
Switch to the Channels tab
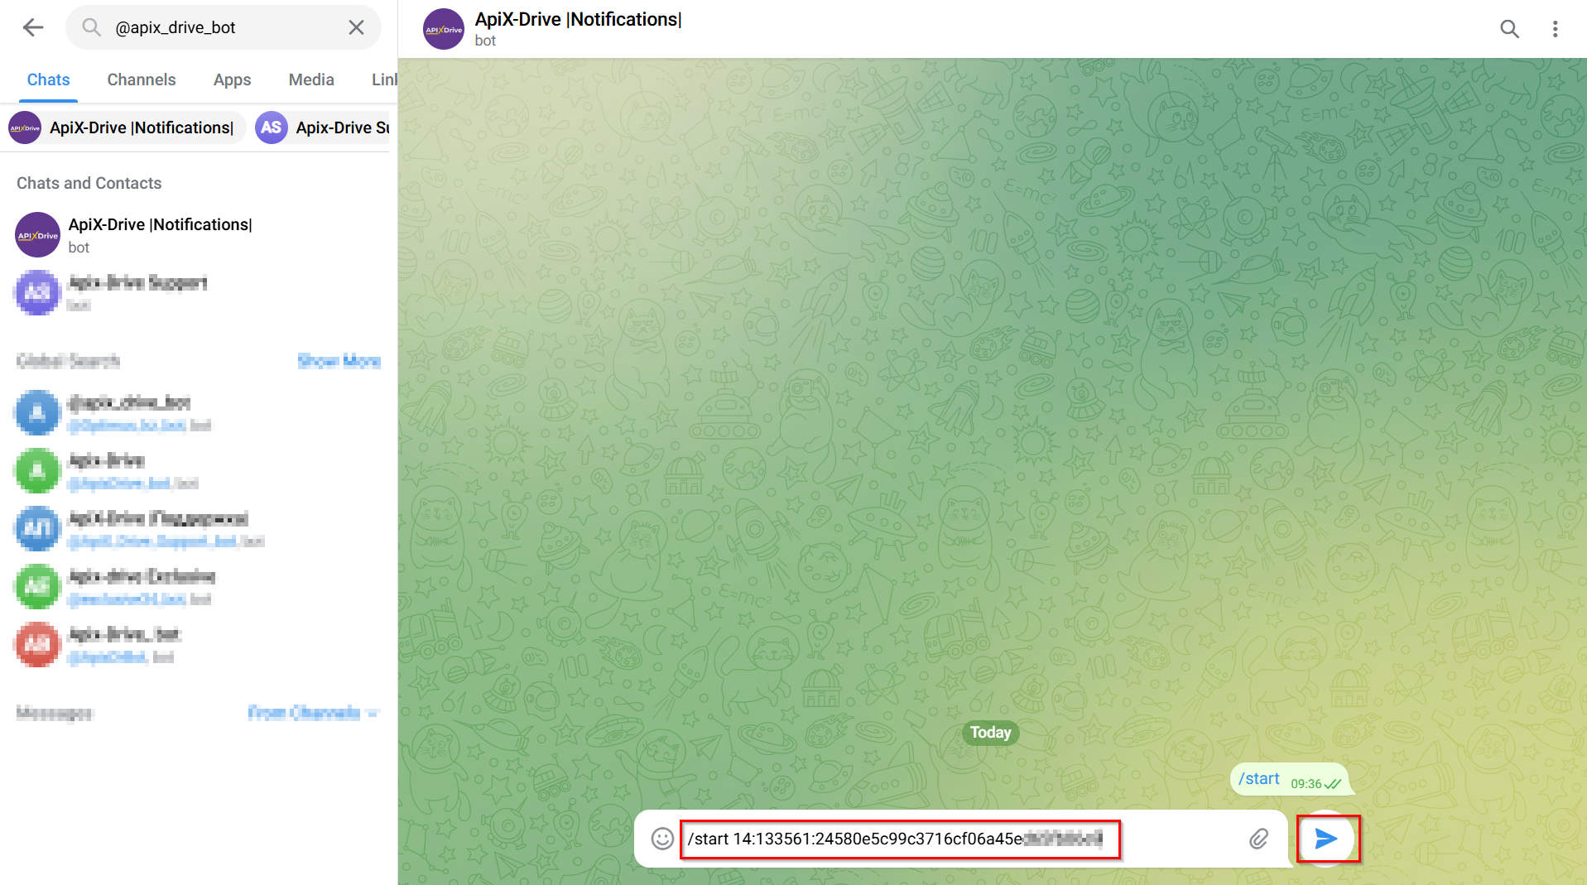pos(142,79)
